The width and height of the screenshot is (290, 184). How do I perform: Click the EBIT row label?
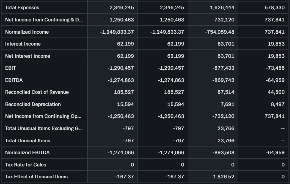click(10, 68)
